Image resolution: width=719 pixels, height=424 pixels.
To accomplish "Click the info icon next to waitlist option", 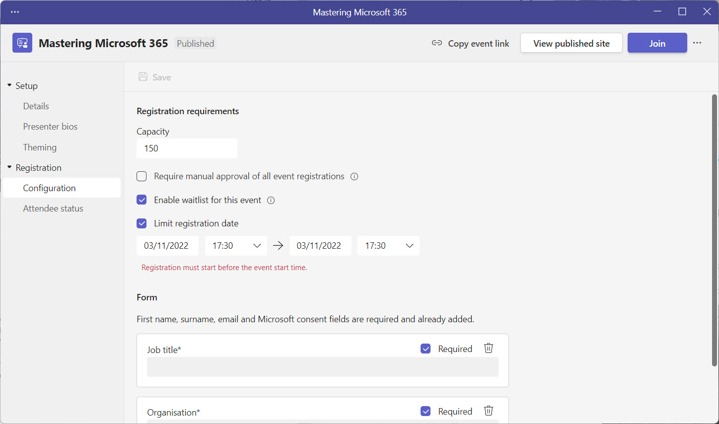I will pos(271,200).
